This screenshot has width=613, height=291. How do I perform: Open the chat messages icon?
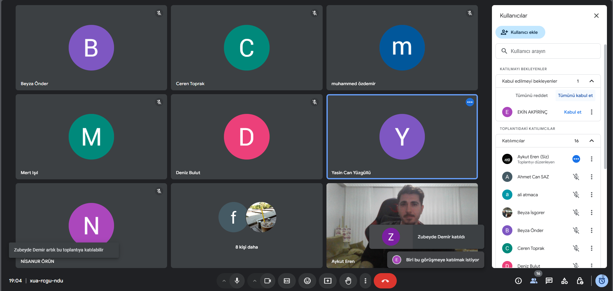point(549,281)
